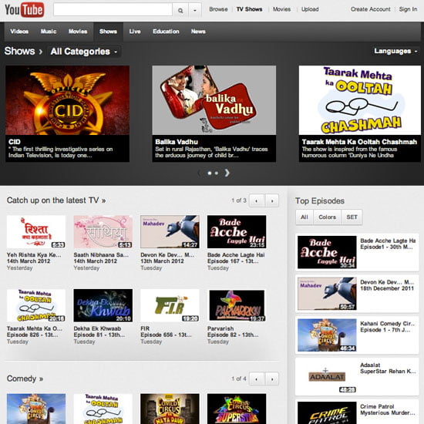The image size is (424, 424).
Task: Open Parvarish Episode 82 thumbnail
Action: point(237,305)
